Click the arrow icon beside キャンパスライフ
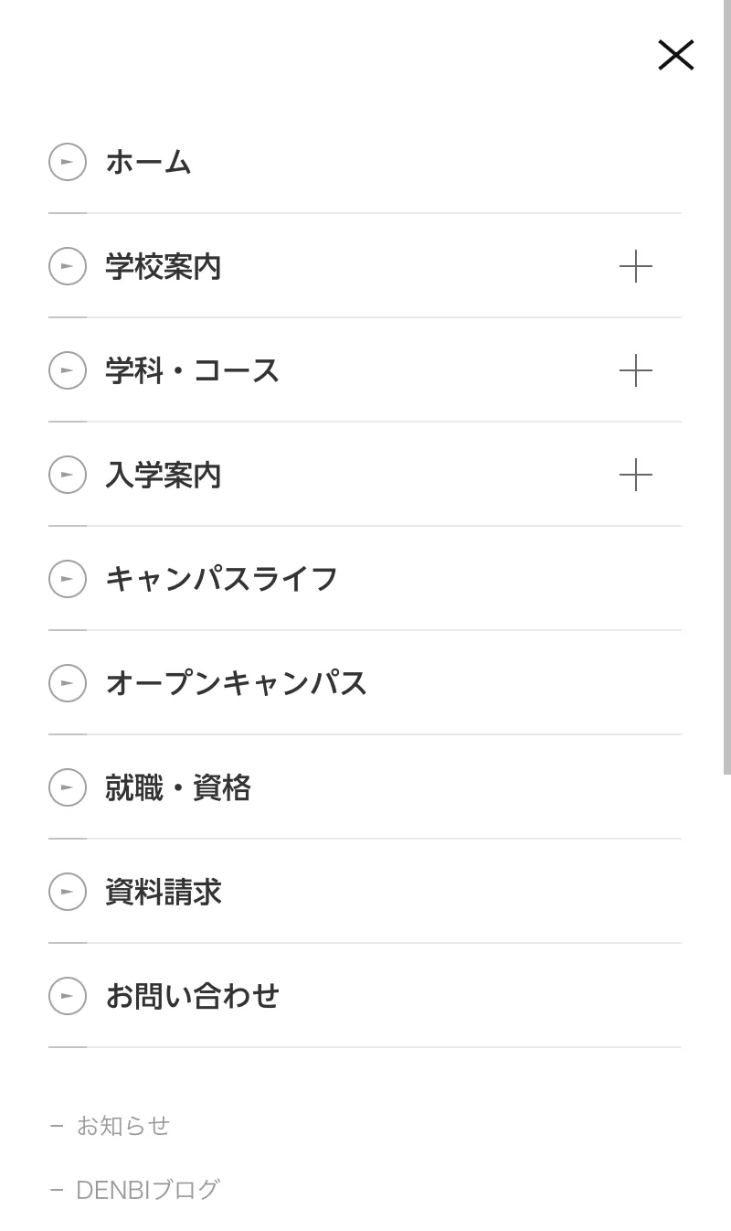The width and height of the screenshot is (731, 1231). [68, 579]
